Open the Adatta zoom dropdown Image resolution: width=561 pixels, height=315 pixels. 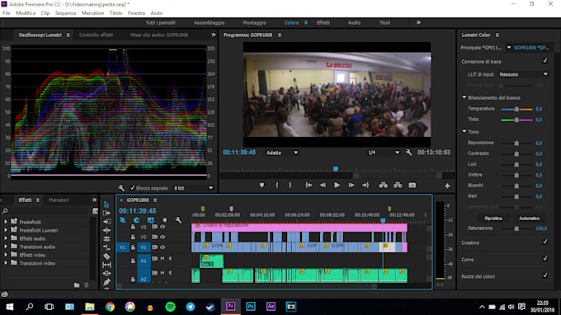click(x=281, y=153)
